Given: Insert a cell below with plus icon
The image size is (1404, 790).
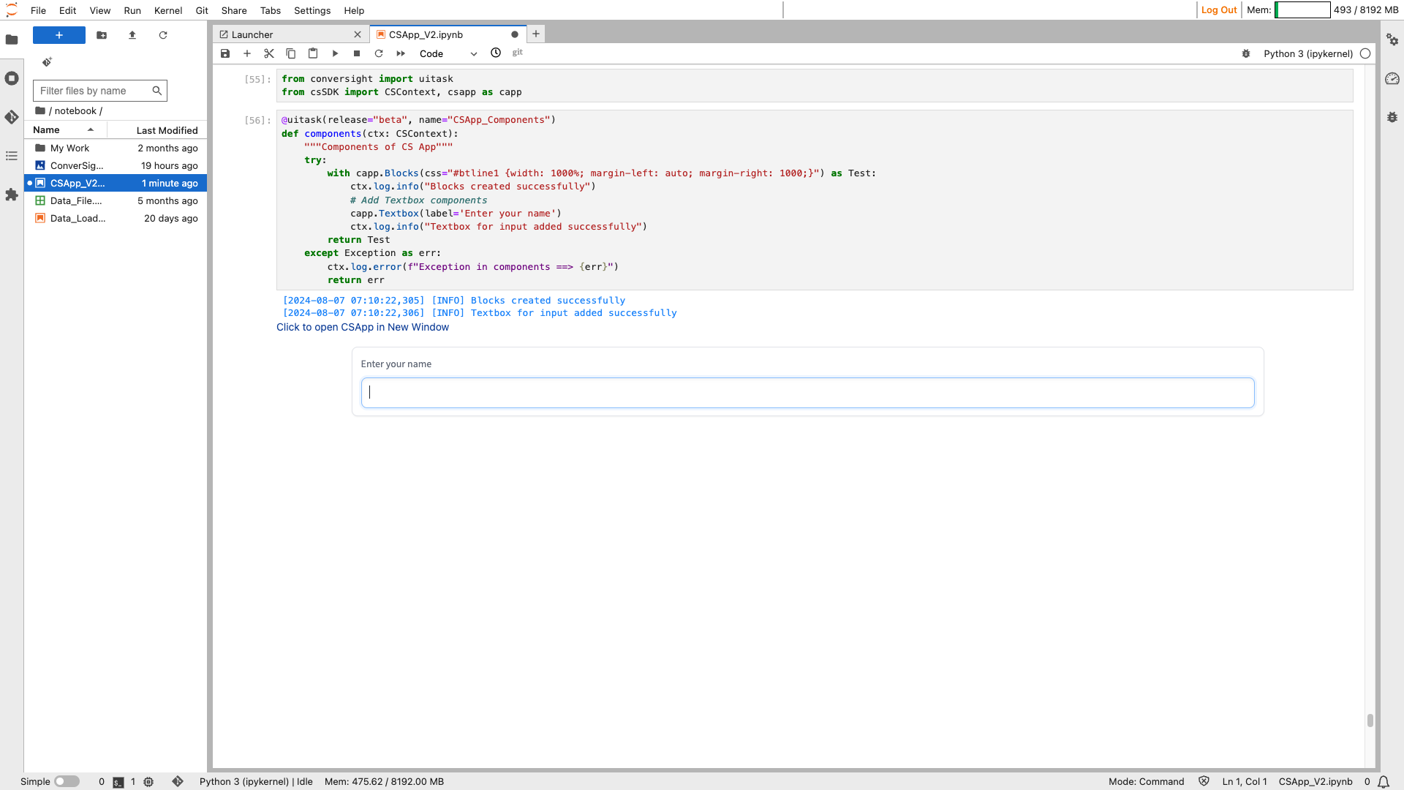Looking at the screenshot, I should click(247, 53).
